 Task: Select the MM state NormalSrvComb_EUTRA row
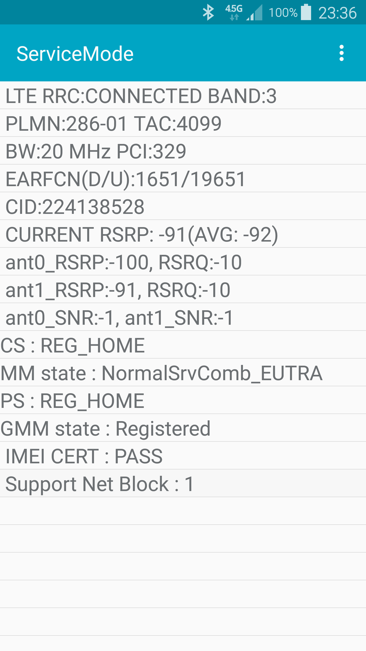(x=183, y=373)
